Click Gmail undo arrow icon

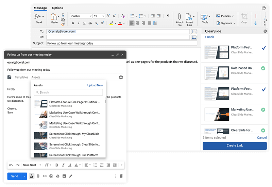point(11,165)
